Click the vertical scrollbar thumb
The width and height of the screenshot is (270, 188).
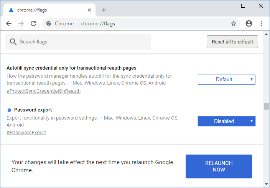(x=266, y=106)
